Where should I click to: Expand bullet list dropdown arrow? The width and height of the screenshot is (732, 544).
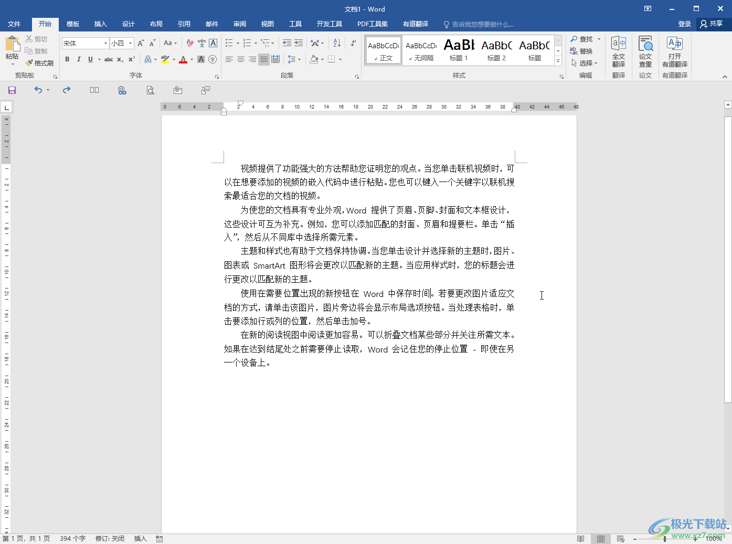pyautogui.click(x=238, y=43)
